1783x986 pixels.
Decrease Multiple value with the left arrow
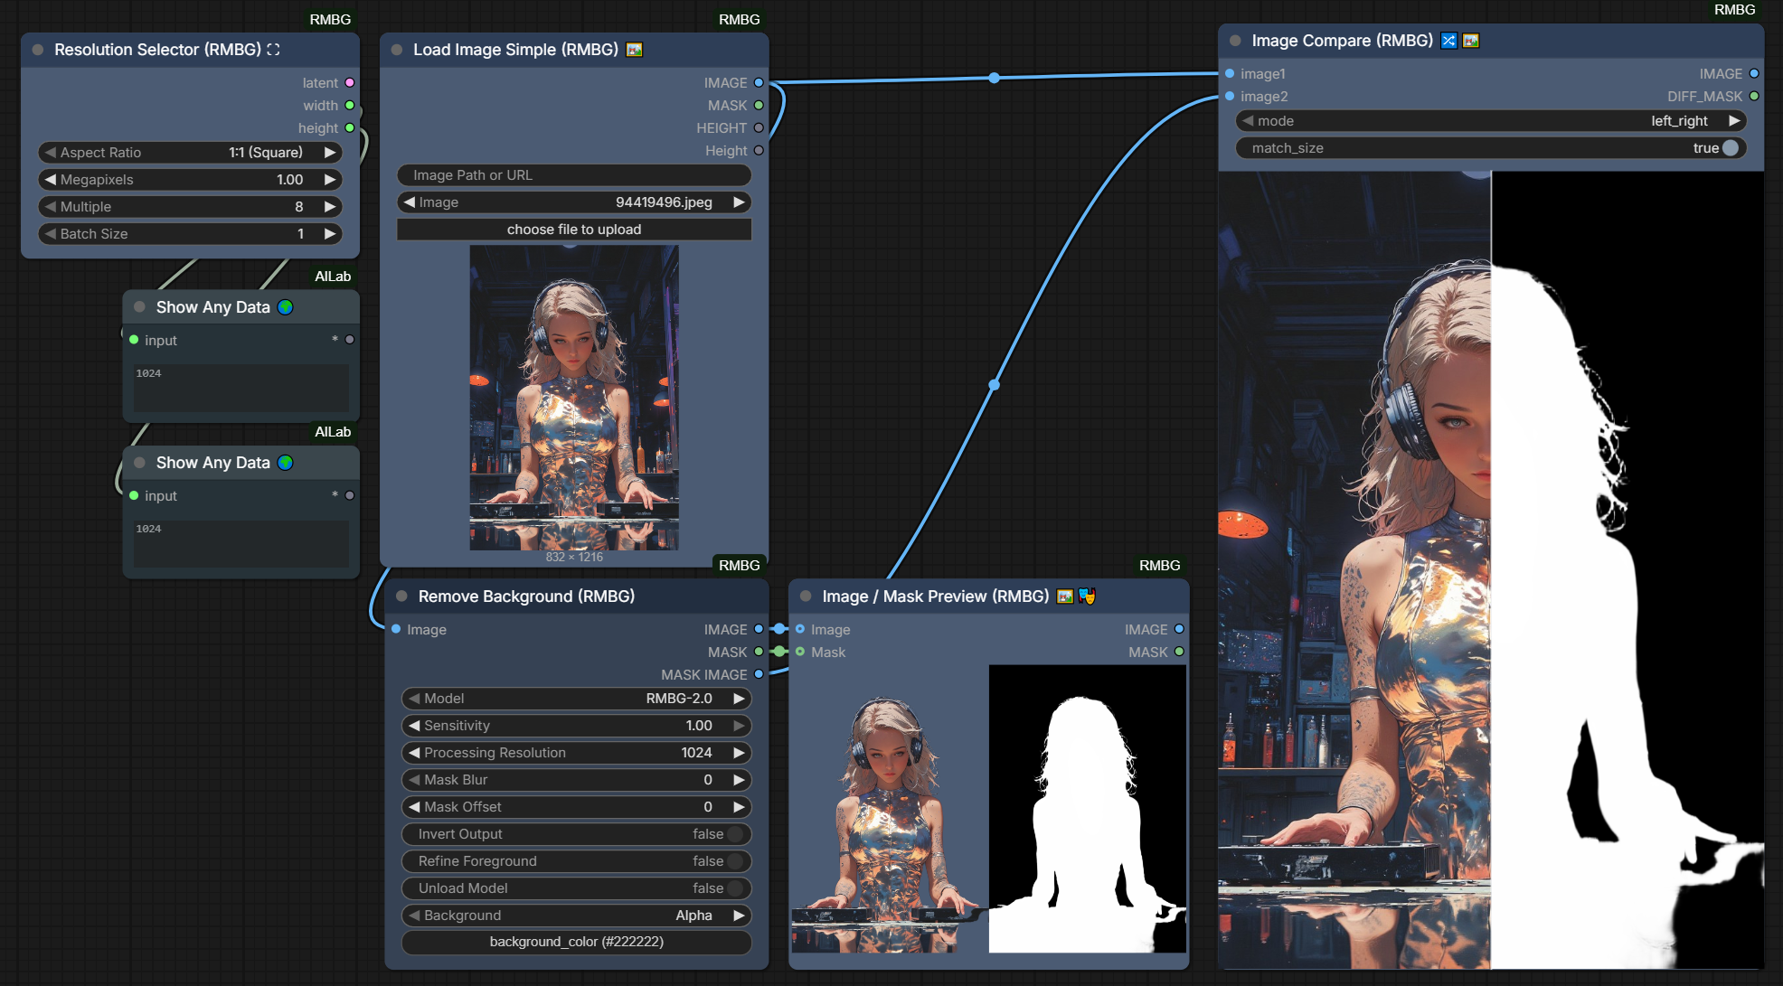pyautogui.click(x=51, y=207)
